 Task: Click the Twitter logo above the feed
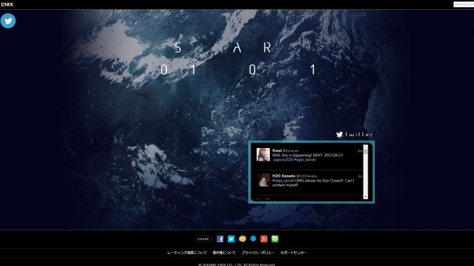pos(354,134)
